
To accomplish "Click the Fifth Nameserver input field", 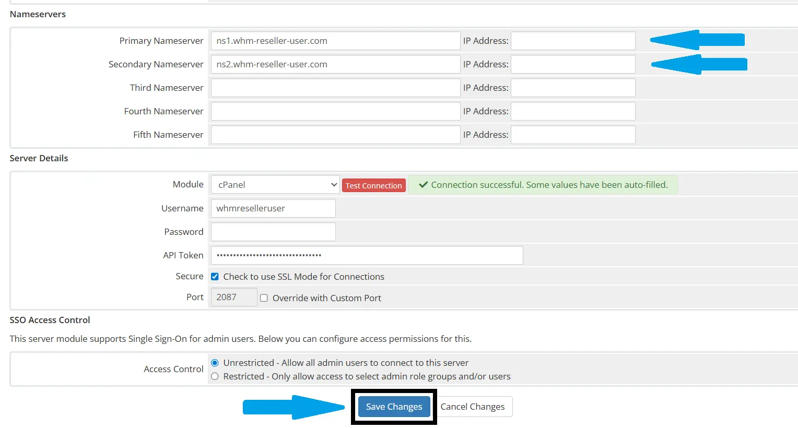I will coord(335,135).
